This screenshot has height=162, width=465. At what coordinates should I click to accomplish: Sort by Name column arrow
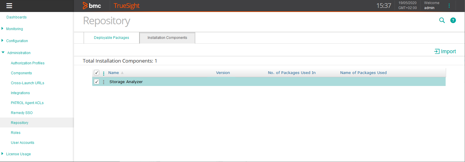point(122,73)
